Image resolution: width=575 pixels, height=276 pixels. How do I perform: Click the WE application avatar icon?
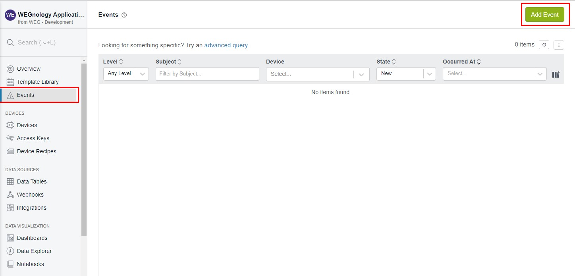[x=10, y=15]
